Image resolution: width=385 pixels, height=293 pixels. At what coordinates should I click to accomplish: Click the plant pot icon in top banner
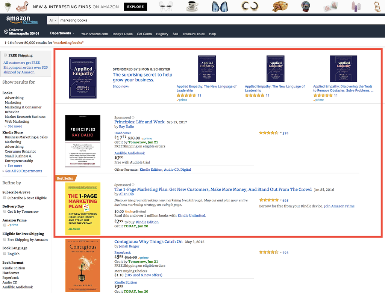(x=8, y=6)
